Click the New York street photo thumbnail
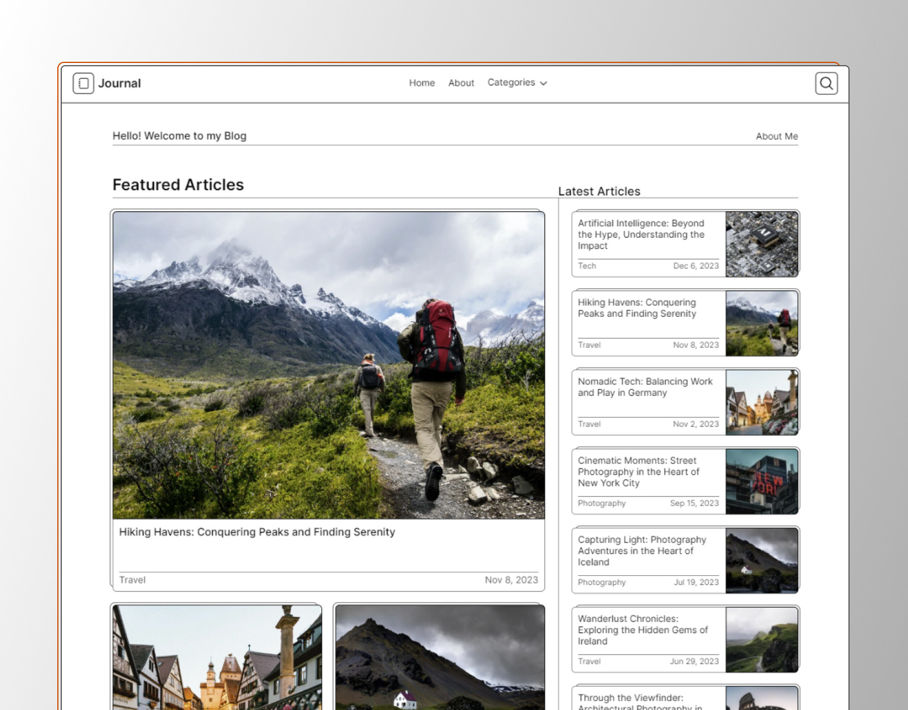 (761, 481)
